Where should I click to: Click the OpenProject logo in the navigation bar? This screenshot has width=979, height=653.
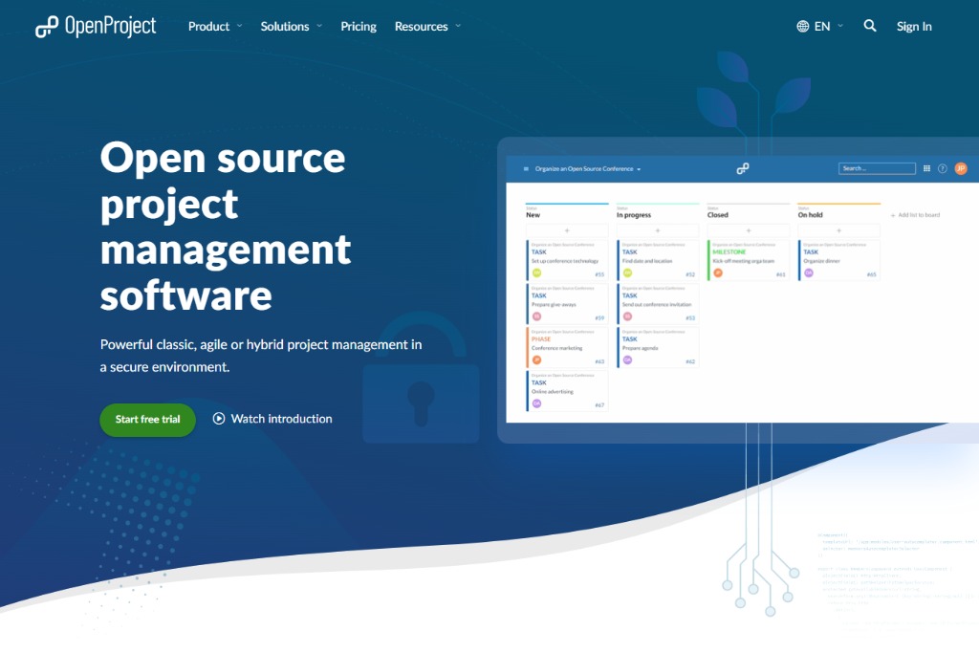pyautogui.click(x=98, y=26)
